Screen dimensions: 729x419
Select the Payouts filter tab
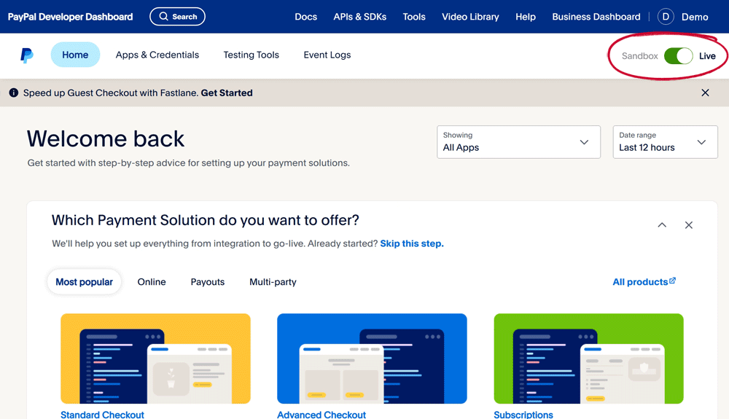[x=208, y=282]
